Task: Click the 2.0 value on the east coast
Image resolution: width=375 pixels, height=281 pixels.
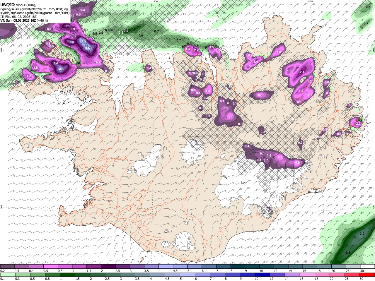Action: click(x=358, y=124)
